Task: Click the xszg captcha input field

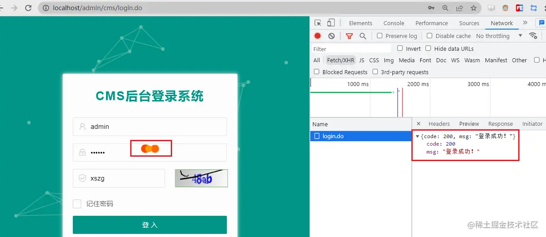Action: coord(119,178)
